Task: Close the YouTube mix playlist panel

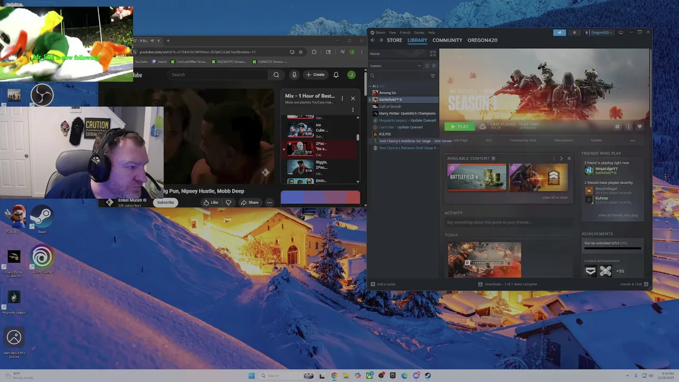Action: click(353, 98)
